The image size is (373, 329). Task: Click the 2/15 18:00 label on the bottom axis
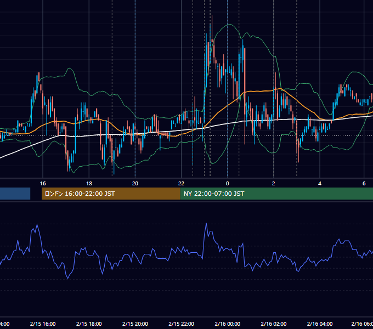tap(89, 324)
